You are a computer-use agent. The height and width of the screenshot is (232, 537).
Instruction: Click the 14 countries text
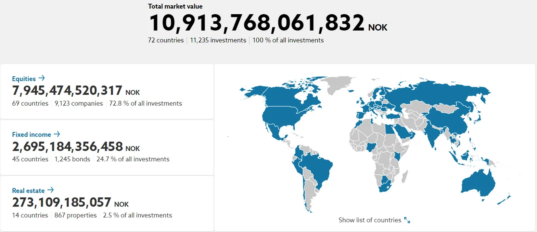[x=30, y=215]
